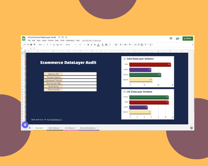
Task: Open the Edit menu
Action: pyautogui.click(x=34, y=40)
